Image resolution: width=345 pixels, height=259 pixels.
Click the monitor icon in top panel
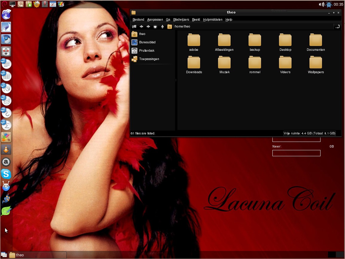point(13,4)
